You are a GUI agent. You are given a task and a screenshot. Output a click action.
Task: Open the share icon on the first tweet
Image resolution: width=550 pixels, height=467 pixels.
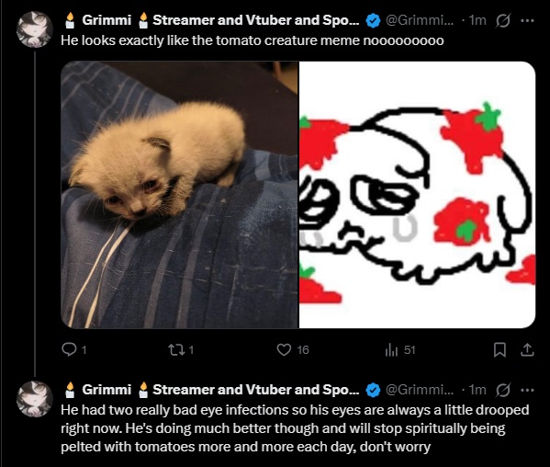527,349
